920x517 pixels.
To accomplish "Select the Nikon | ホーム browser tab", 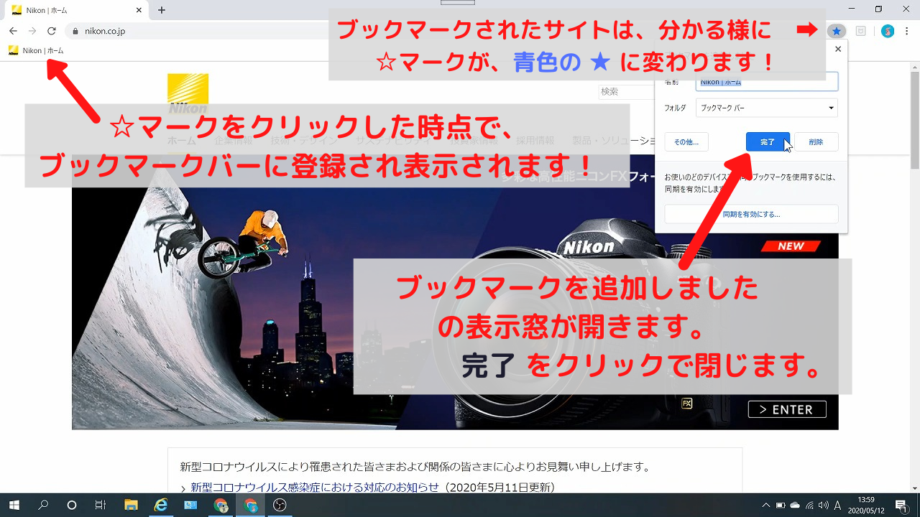I will click(x=75, y=10).
